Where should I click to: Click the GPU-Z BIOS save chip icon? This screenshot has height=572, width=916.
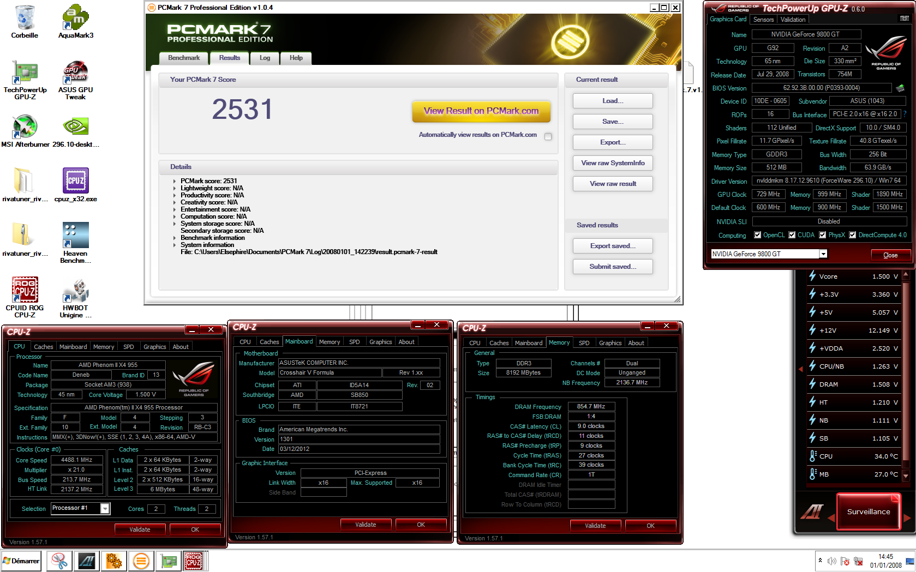coord(900,87)
